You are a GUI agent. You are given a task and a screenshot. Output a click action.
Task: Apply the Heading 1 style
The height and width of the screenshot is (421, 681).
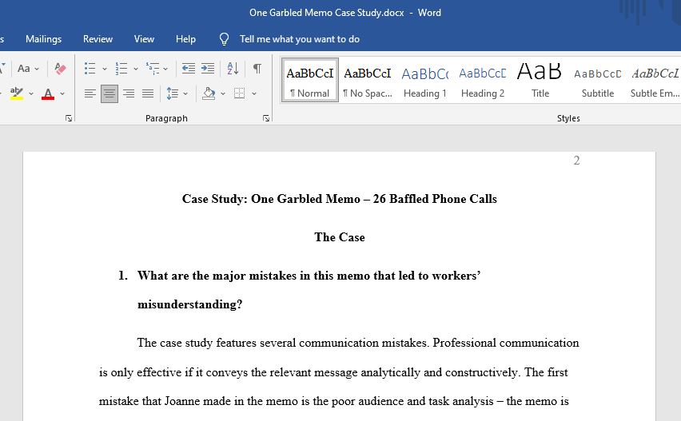tap(424, 81)
